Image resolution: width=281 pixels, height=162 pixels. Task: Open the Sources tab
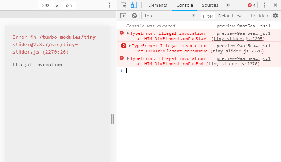(210, 5)
